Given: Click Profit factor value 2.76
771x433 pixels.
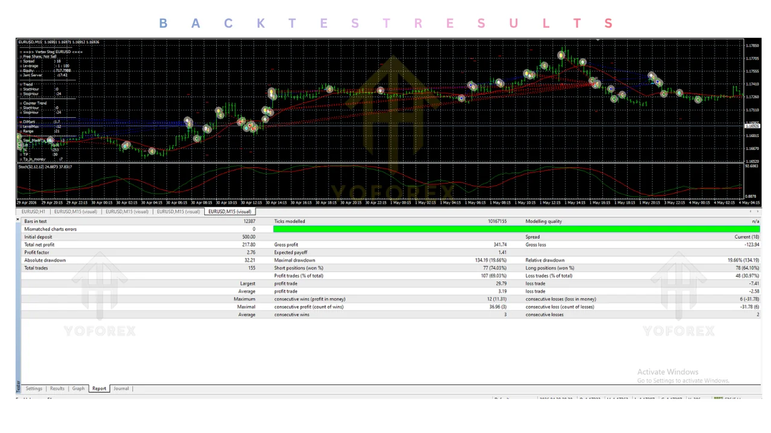Looking at the screenshot, I should (251, 253).
